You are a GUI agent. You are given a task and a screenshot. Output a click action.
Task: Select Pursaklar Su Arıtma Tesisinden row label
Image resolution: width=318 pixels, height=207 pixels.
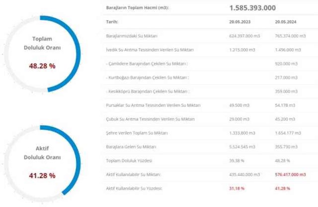pyautogui.click(x=153, y=105)
